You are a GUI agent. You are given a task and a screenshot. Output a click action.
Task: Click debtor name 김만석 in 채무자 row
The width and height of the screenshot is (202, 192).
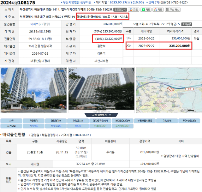[101, 53]
